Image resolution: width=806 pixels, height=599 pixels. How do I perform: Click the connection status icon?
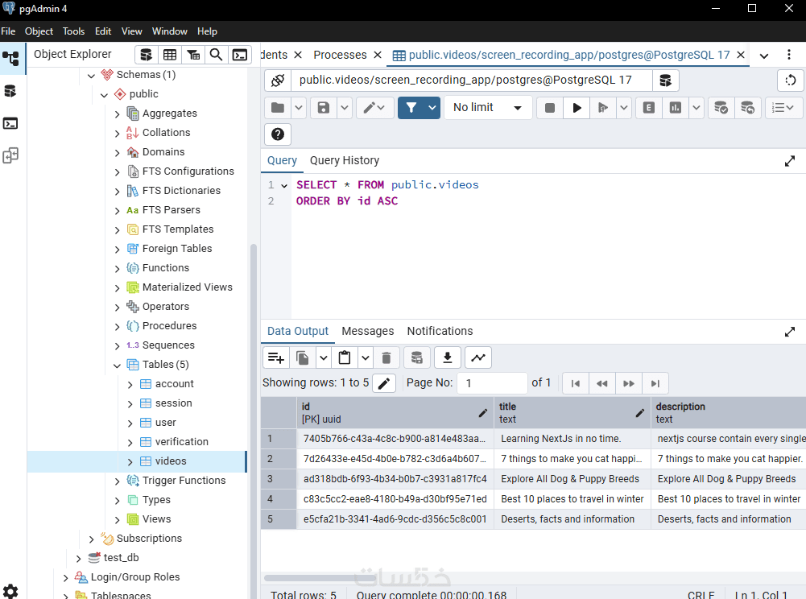[278, 81]
